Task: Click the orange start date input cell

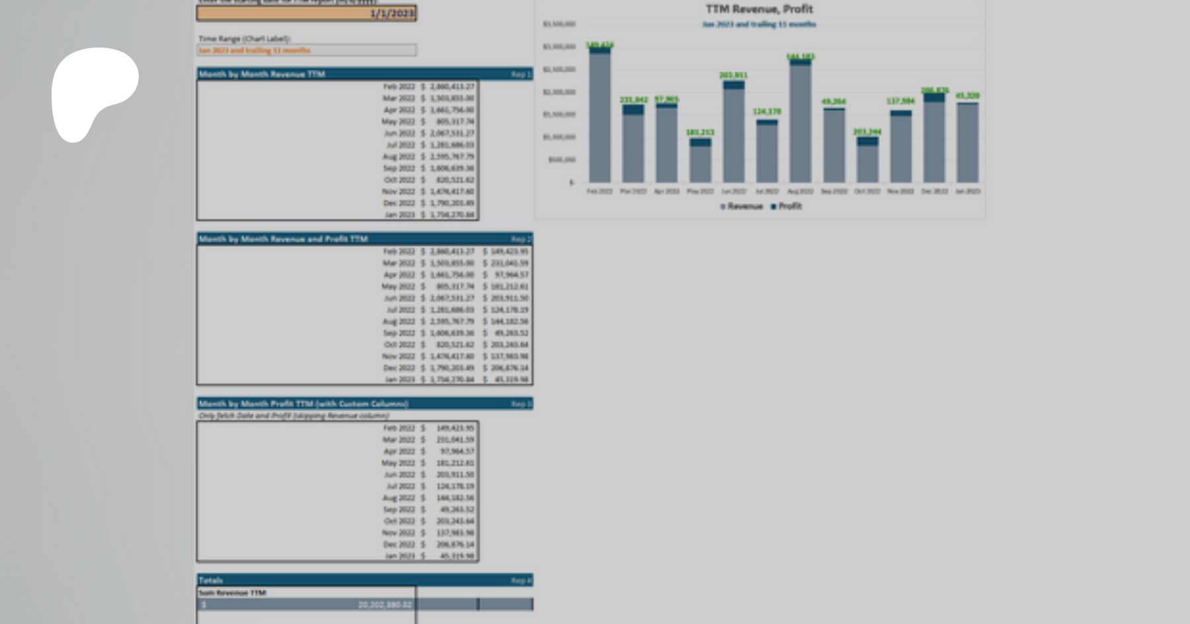Action: click(306, 13)
